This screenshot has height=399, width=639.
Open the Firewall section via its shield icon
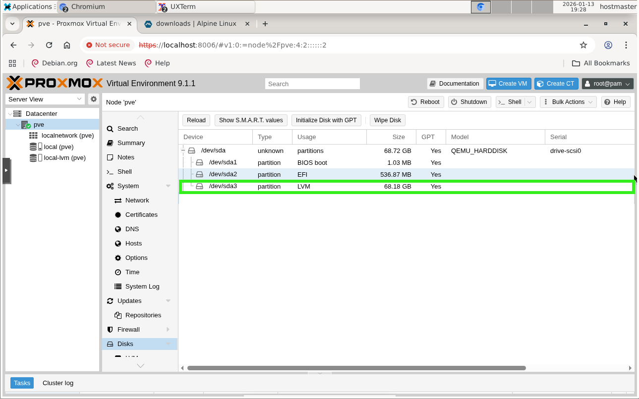pos(110,330)
